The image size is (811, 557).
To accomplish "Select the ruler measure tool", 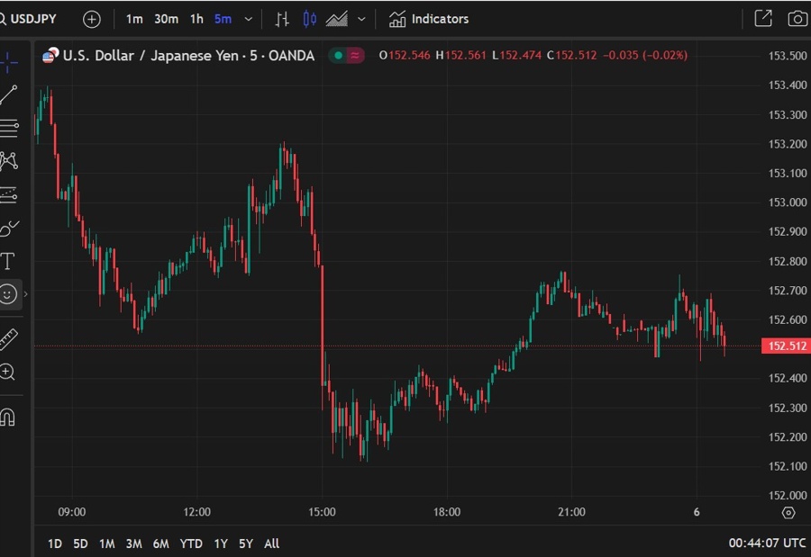I will [9, 339].
